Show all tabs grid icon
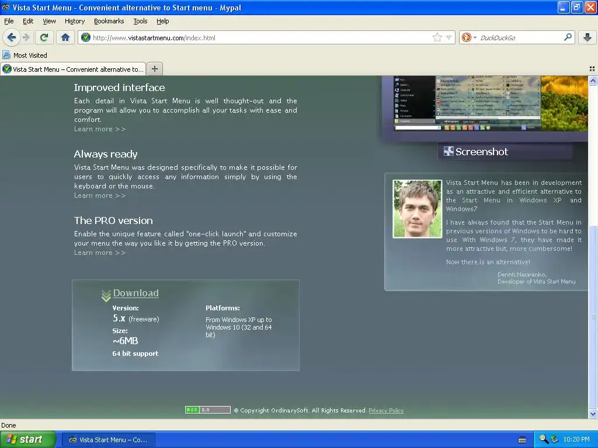Image resolution: width=598 pixels, height=448 pixels. click(592, 69)
